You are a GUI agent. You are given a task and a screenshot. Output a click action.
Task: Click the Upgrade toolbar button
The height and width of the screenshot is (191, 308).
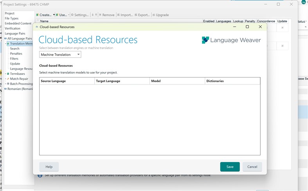(x=161, y=15)
